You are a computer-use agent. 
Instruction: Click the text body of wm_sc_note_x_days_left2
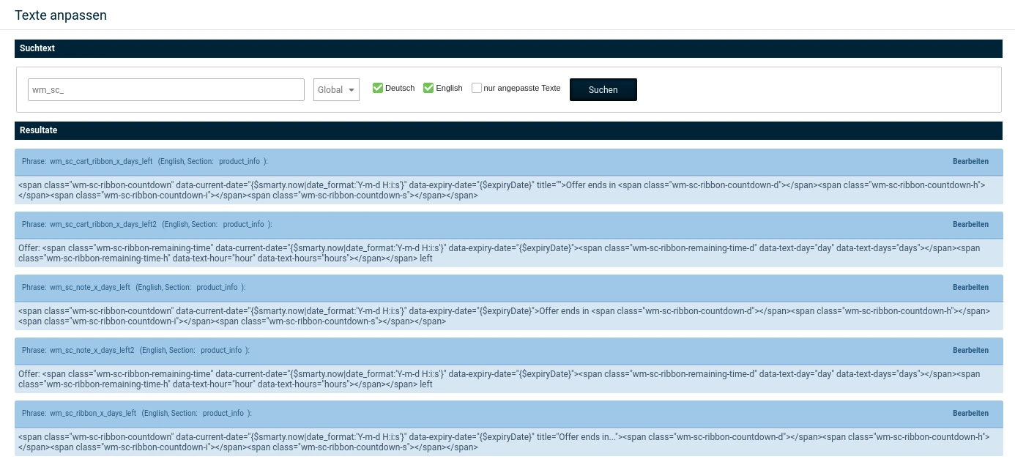click(508, 379)
